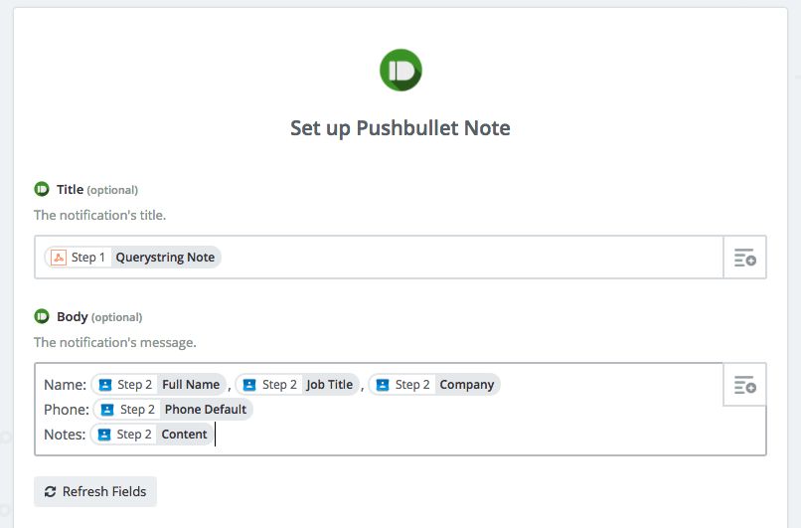Open insert-field menu for Body input
The image size is (801, 528).
tap(744, 385)
